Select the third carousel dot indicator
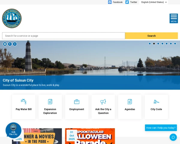The width and height of the screenshot is (180, 144). coord(158,43)
